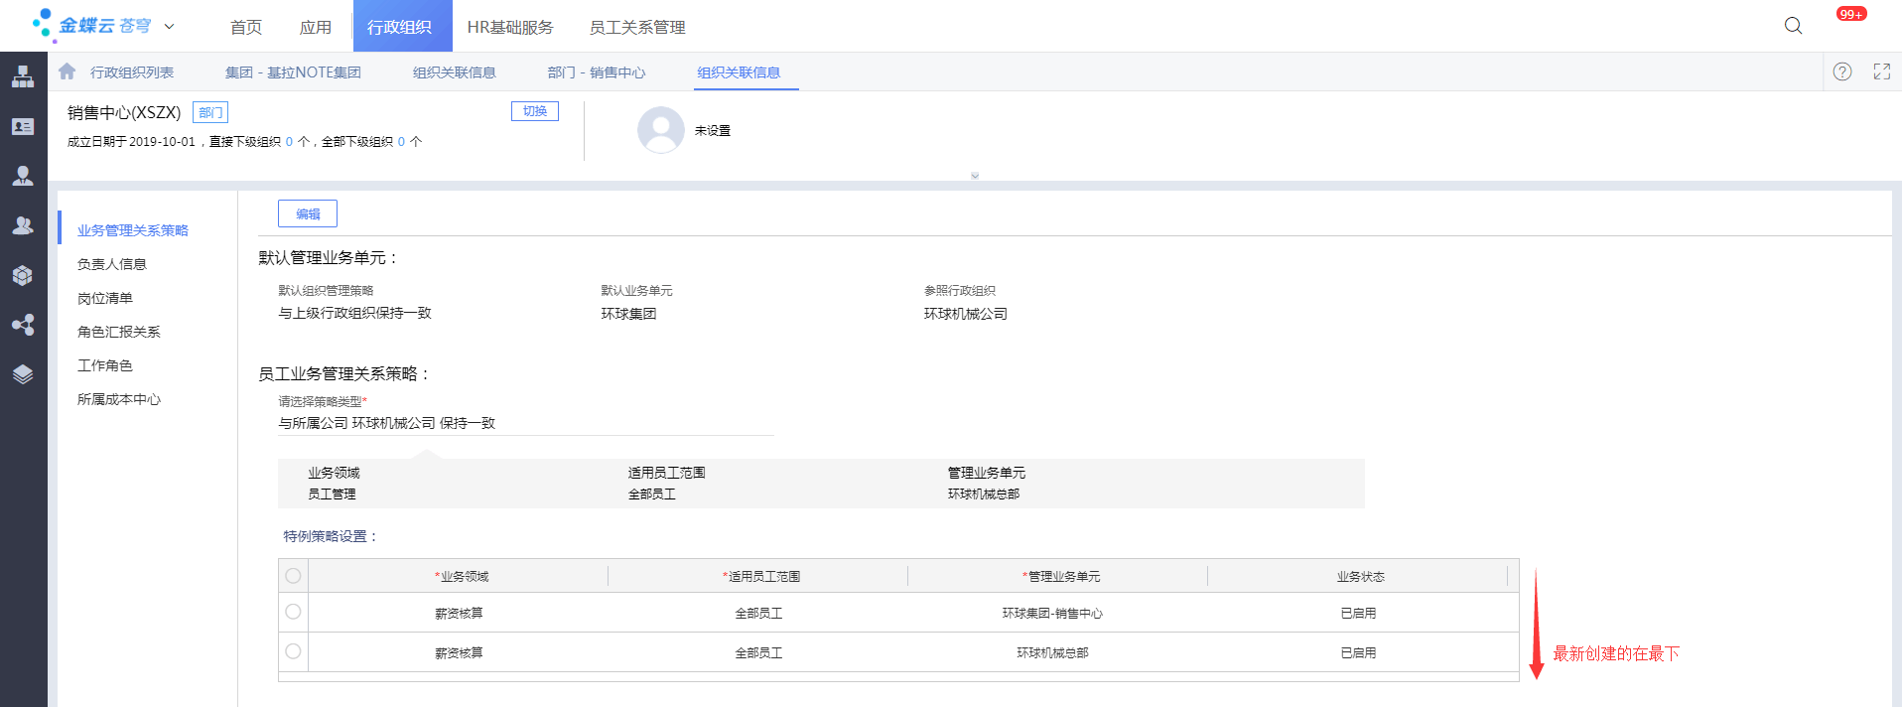This screenshot has width=1902, height=707.
Task: Open the strategy type dropdown field
Action: (525, 423)
